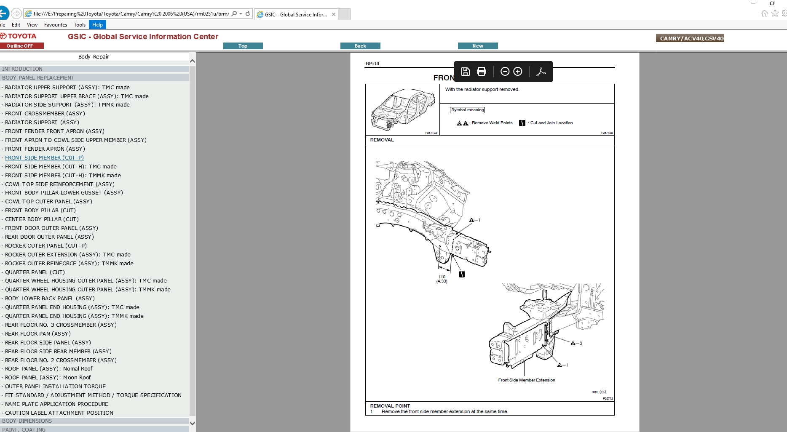This screenshot has width=787, height=432.
Task: Open NAME PLATE APPLICATION PROCEDURE entry
Action: [57, 404]
